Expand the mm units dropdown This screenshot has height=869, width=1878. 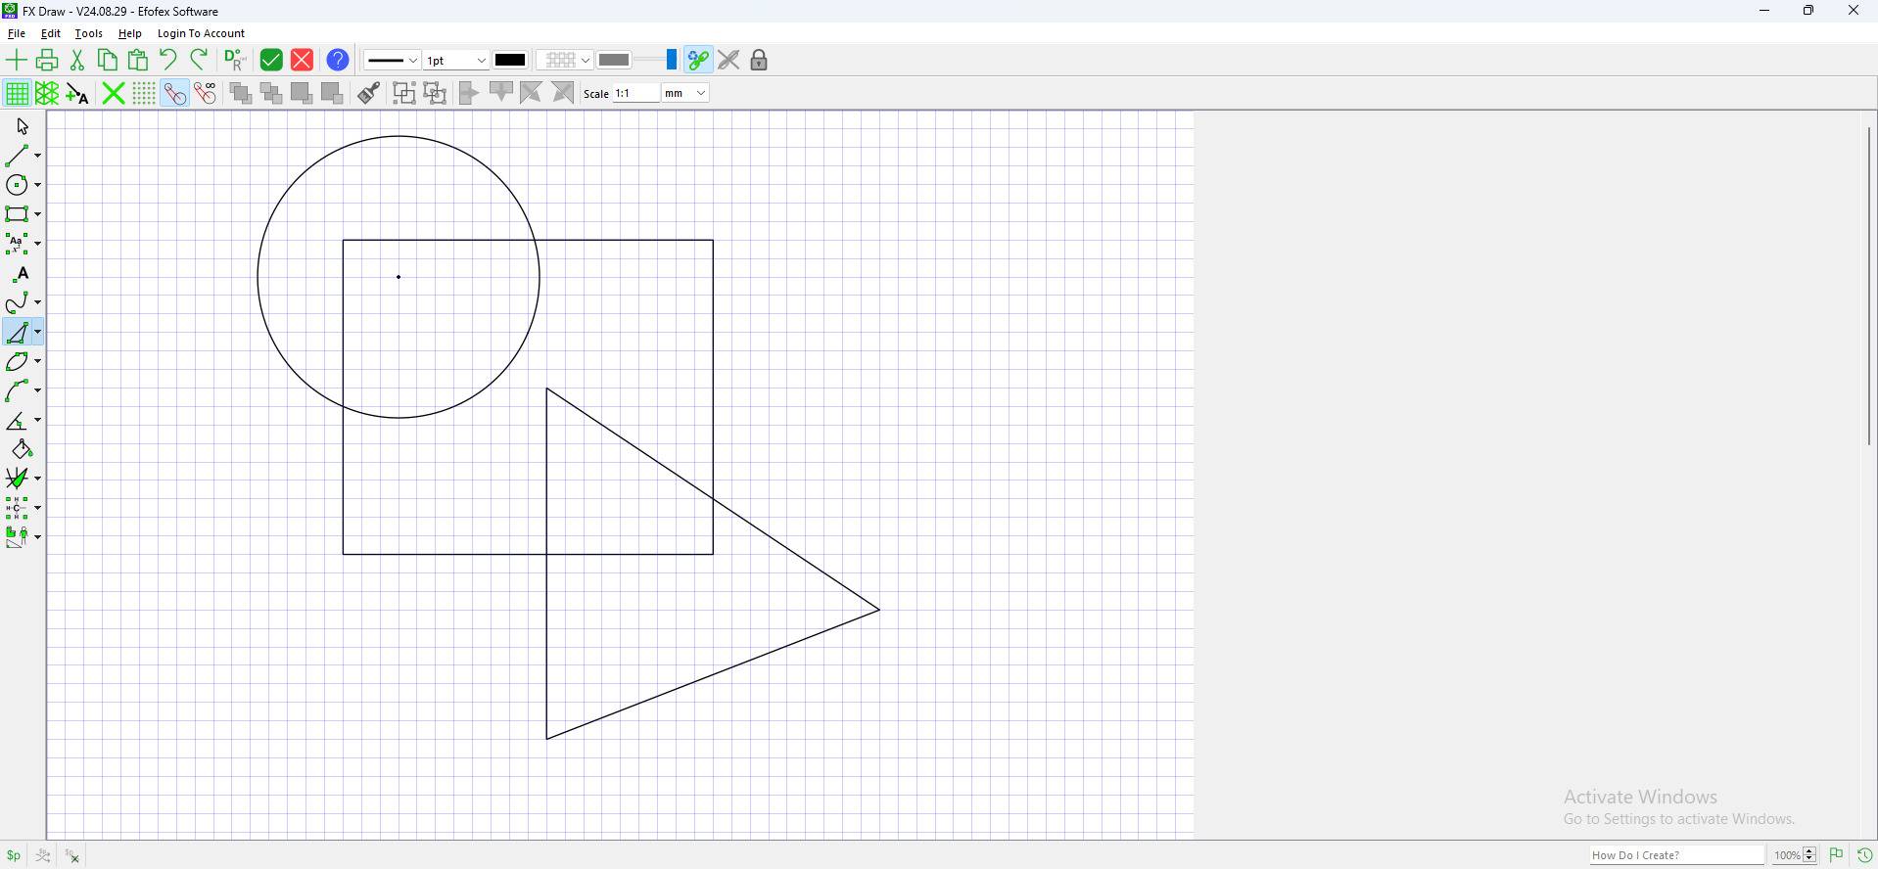[685, 93]
